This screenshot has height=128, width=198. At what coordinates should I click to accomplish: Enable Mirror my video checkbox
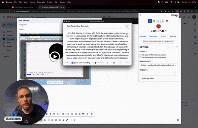point(141,79)
